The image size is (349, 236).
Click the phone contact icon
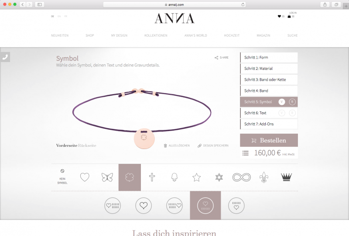(5, 57)
